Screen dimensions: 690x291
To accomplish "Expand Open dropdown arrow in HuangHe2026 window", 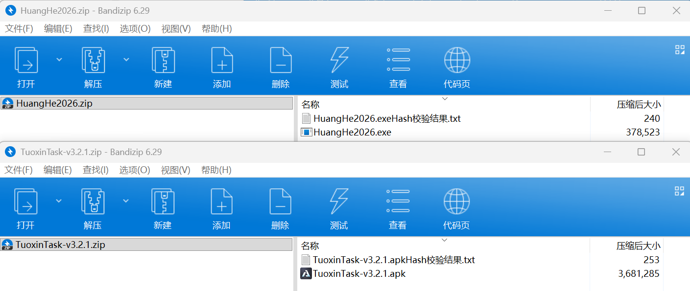I will coord(59,60).
